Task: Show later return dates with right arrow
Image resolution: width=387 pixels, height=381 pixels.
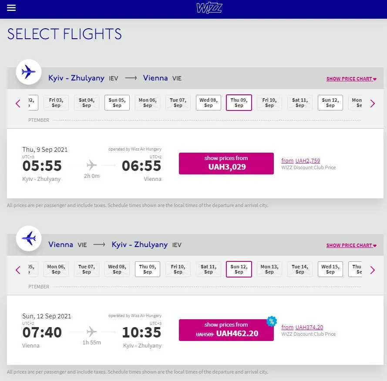Action: pyautogui.click(x=373, y=270)
